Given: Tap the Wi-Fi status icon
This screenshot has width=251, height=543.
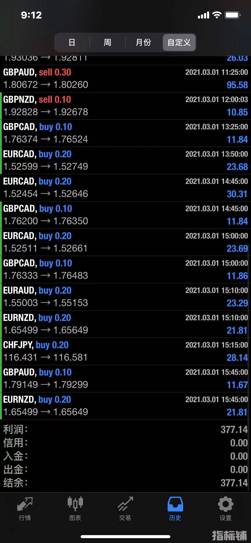Looking at the screenshot, I should pos(217,15).
